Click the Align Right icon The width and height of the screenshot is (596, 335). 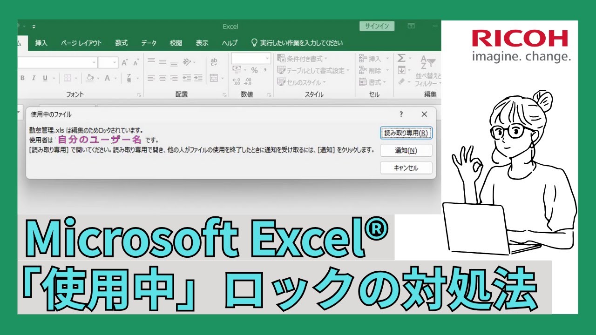point(174,78)
